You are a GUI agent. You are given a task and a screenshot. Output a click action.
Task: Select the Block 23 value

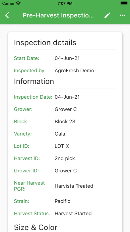(65, 122)
